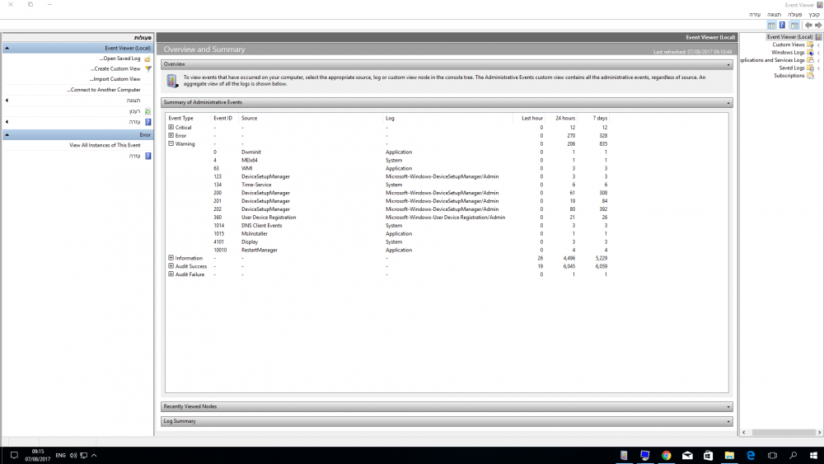Click View All Instances of This Event

[x=105, y=146]
